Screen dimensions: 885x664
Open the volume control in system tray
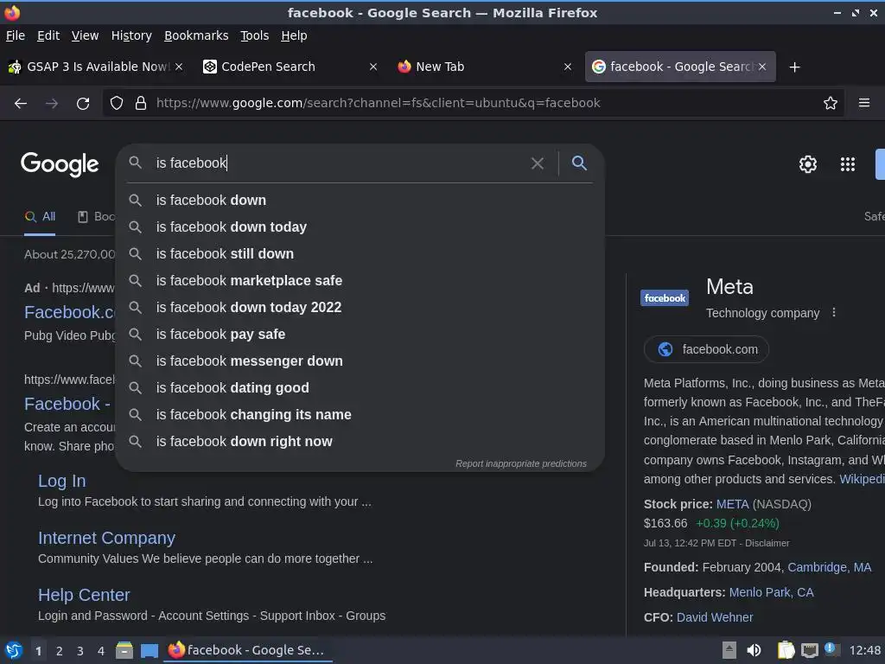coord(754,650)
